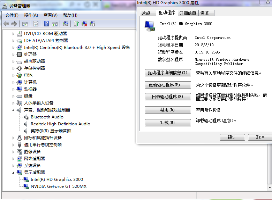Click Scan for hardware changes icon
Image resolution: width=272 pixels, height=200 pixels.
pos(66,24)
